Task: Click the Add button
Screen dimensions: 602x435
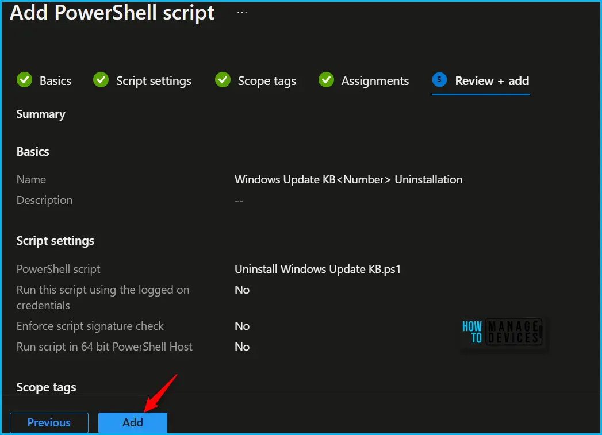Action: tap(133, 422)
